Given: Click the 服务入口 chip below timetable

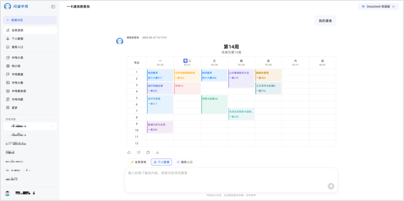Looking at the screenshot, I should [185, 162].
